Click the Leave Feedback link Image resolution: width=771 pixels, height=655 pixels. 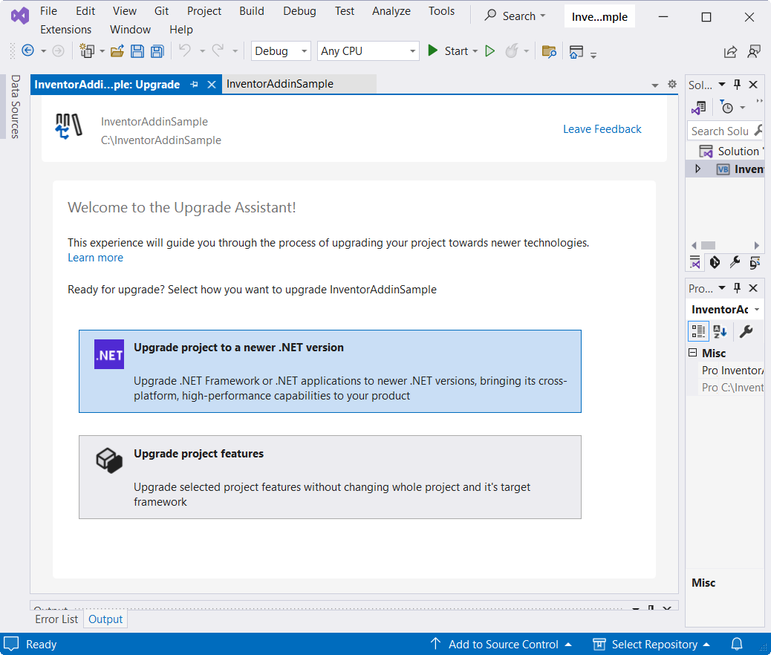click(602, 128)
